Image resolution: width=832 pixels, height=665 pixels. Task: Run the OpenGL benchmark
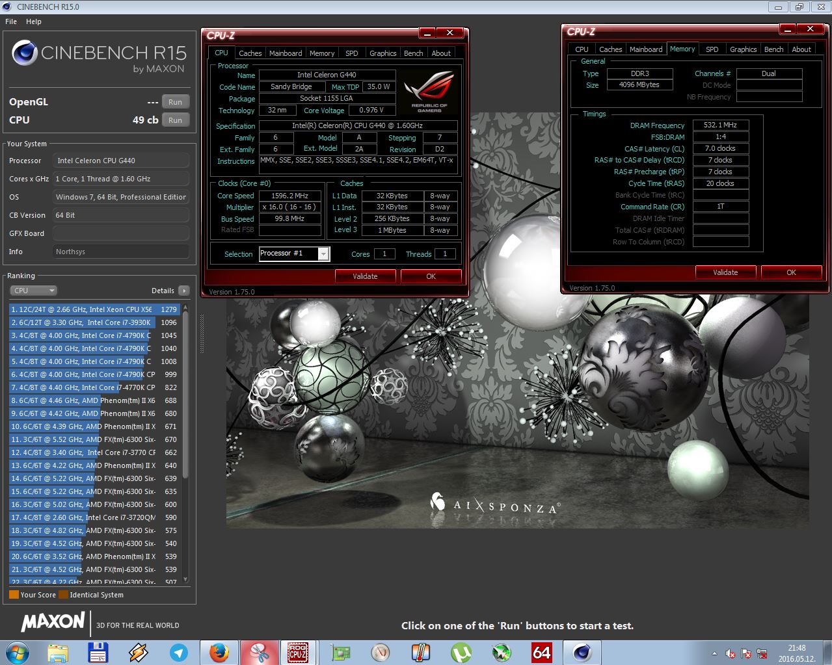[x=176, y=102]
